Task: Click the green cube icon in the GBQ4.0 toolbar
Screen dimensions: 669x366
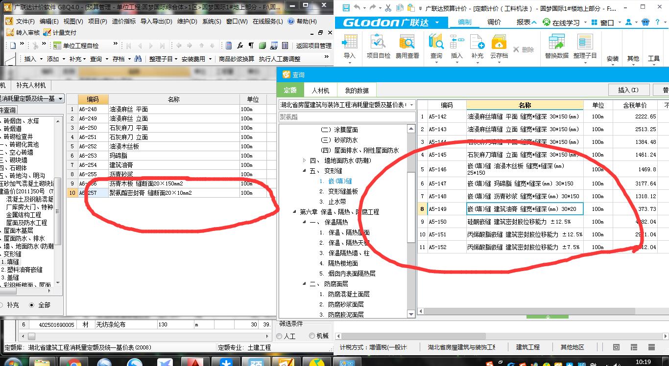Action: (x=263, y=46)
